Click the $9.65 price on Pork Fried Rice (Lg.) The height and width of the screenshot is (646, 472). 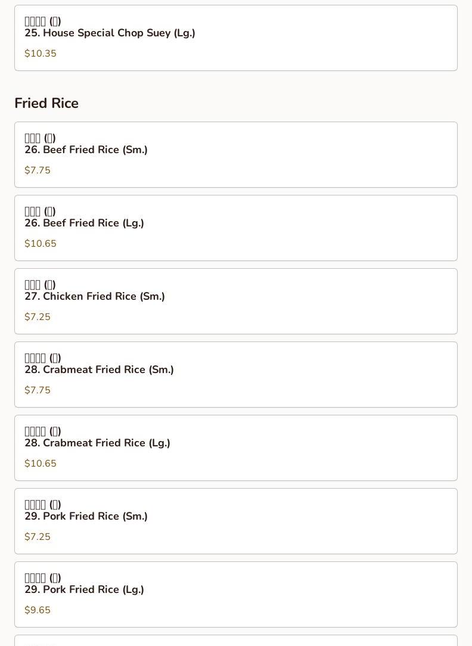click(38, 610)
